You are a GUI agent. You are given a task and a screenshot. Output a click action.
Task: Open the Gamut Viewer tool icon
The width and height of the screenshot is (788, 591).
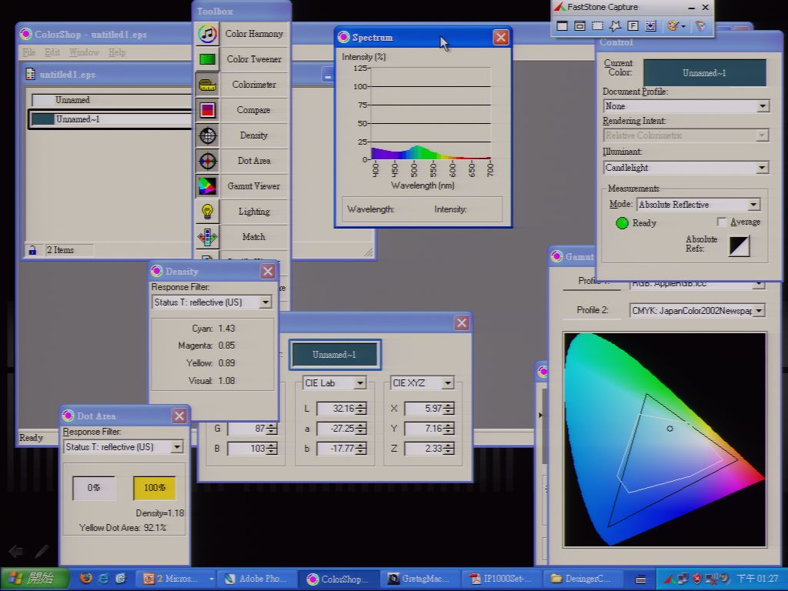coord(207,186)
